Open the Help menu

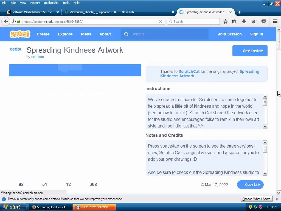pos(76,3)
